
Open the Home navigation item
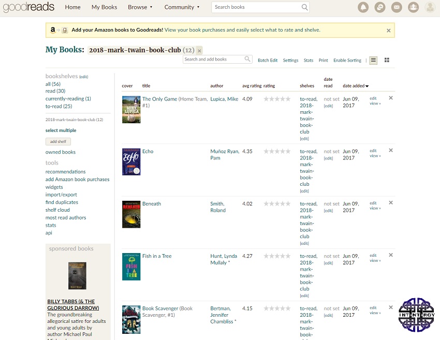72,7
